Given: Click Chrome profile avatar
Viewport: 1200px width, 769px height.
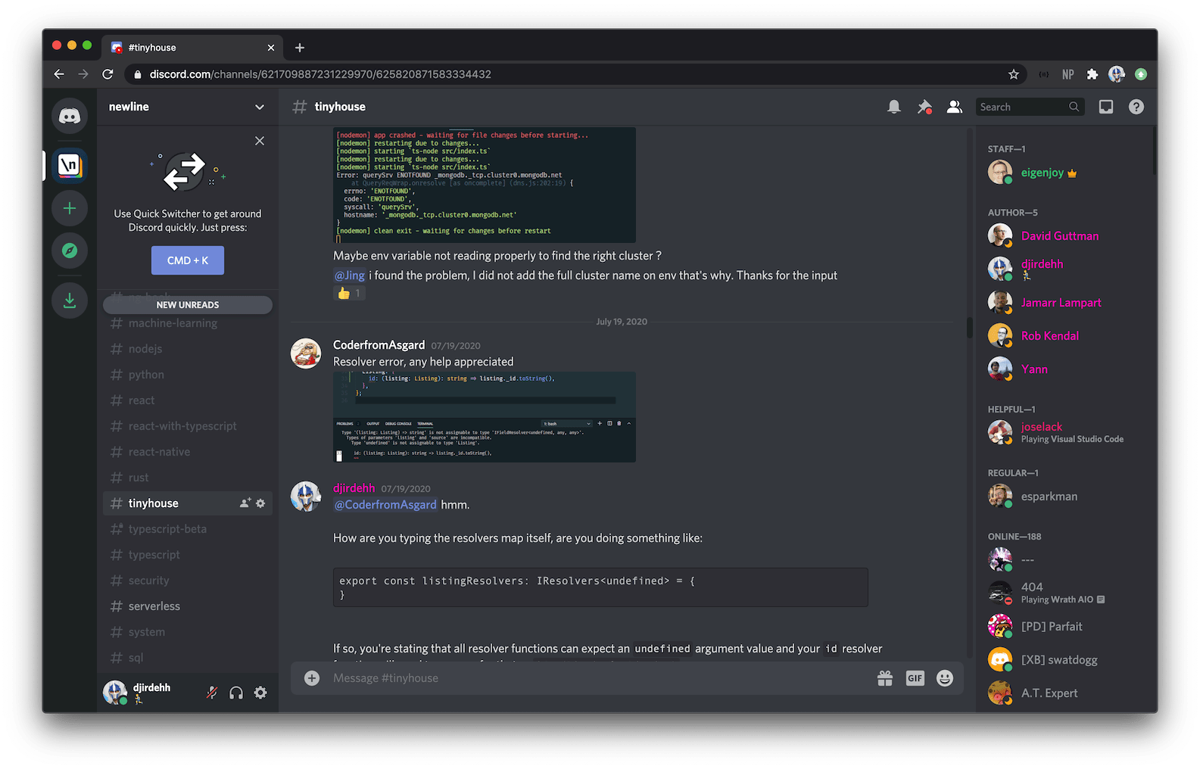Looking at the screenshot, I should click(x=1117, y=74).
